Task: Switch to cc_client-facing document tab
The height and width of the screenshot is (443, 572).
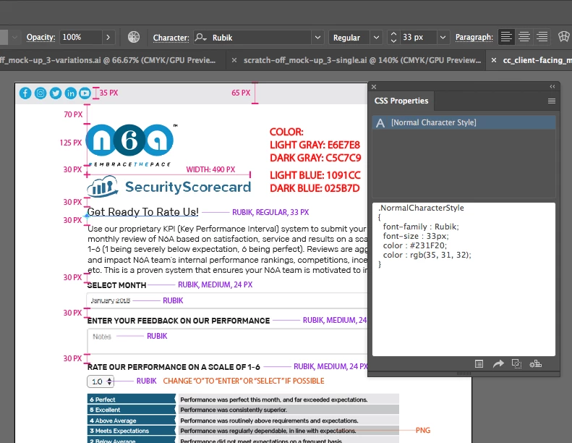Action: point(537,60)
